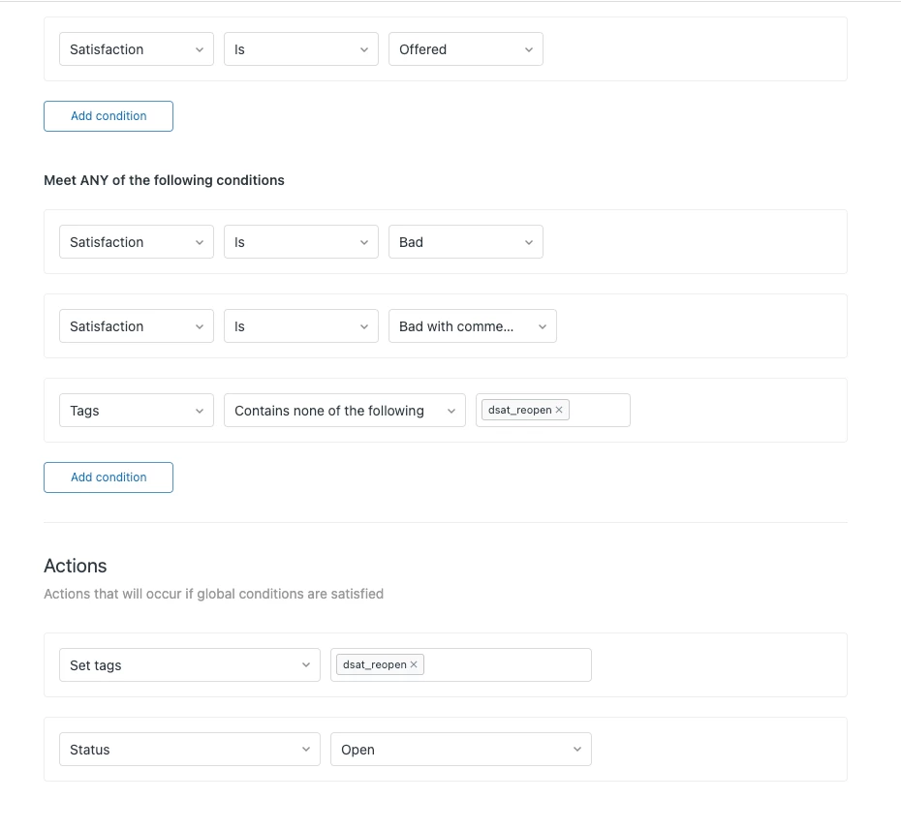This screenshot has width=901, height=831.
Task: Focus the tag input in the Tags condition
Action: 599,411
